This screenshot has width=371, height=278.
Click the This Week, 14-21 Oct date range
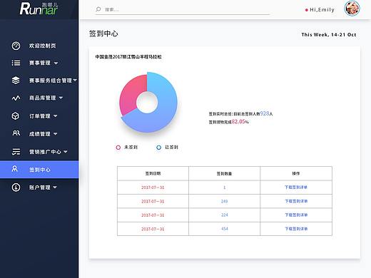(329, 35)
